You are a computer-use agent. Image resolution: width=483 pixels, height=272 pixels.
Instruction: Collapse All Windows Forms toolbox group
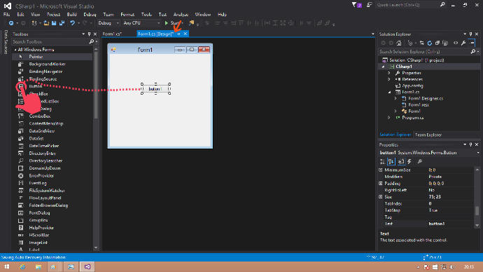coord(15,49)
